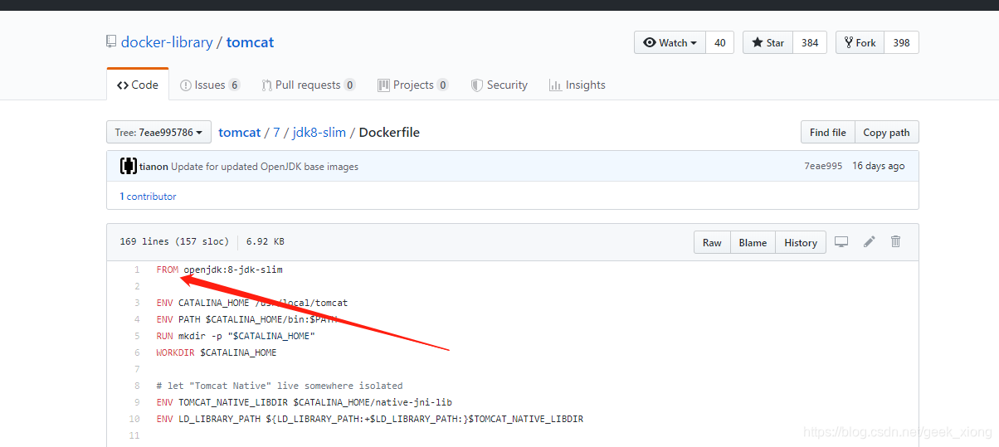Click the star icon in Star button
The image size is (999, 447).
point(758,43)
